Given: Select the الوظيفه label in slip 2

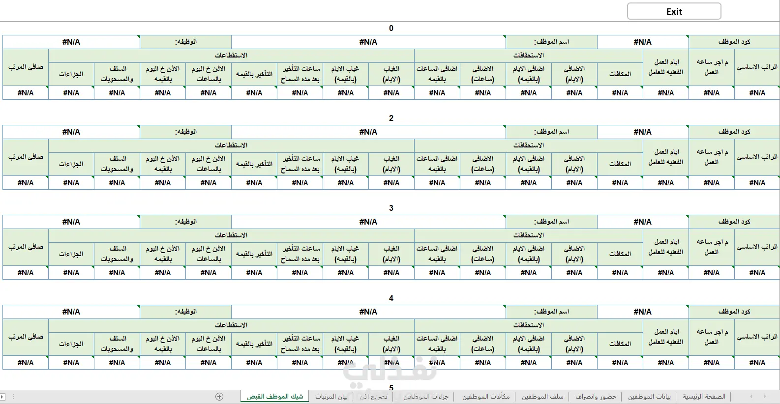Looking at the screenshot, I should tap(185, 132).
